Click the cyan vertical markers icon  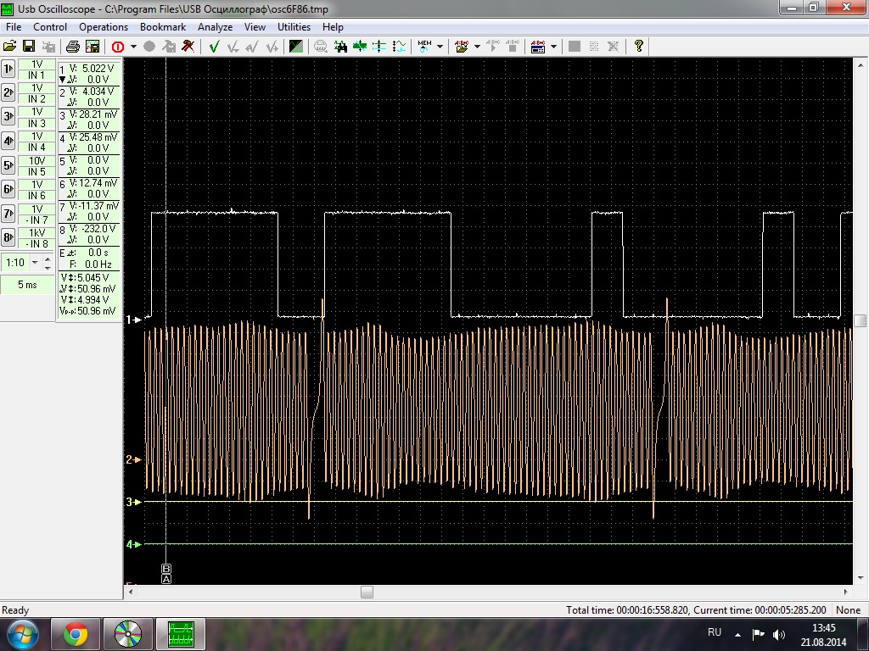click(379, 47)
